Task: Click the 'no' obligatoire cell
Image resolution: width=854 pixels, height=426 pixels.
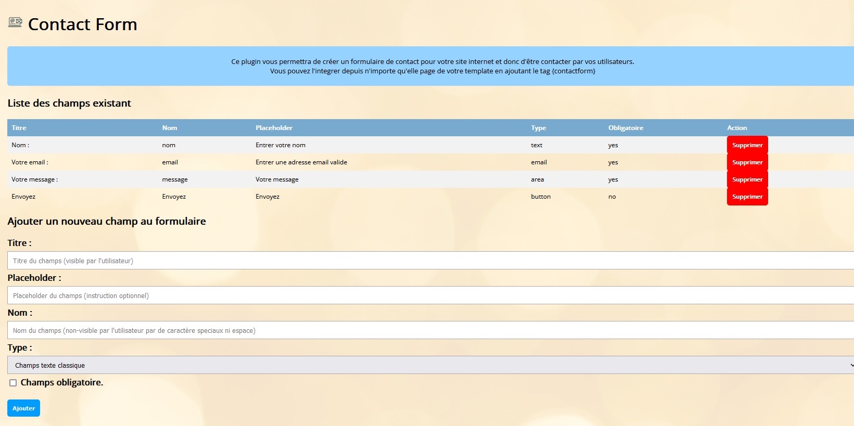Action: [612, 197]
